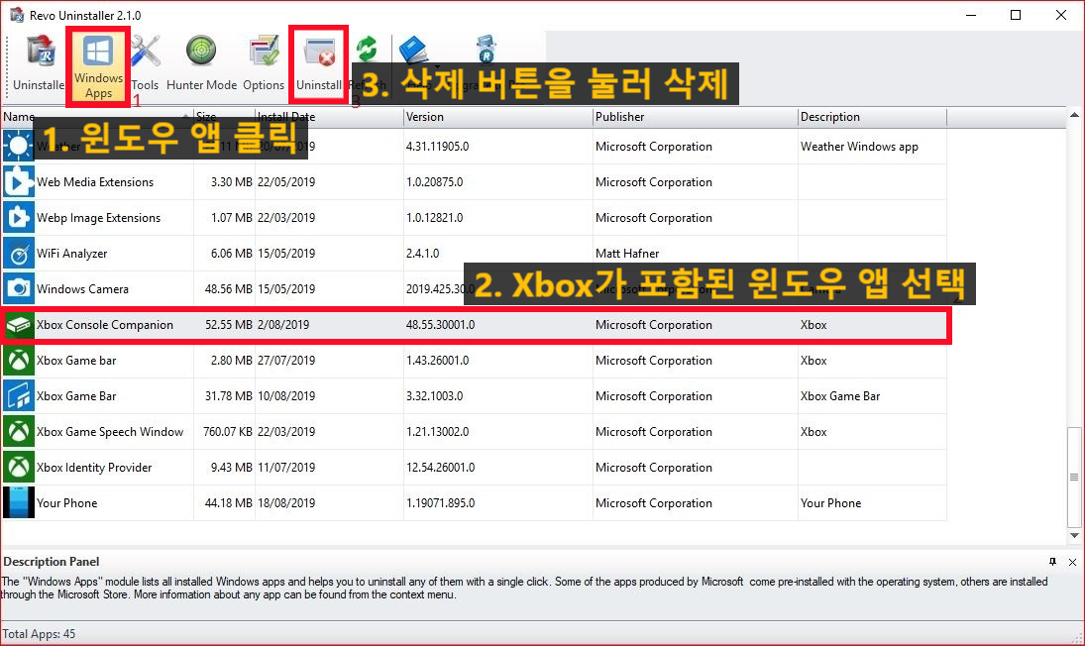The width and height of the screenshot is (1085, 646).
Task: Click the Revo Uninstaller title bar icon
Action: point(17,15)
